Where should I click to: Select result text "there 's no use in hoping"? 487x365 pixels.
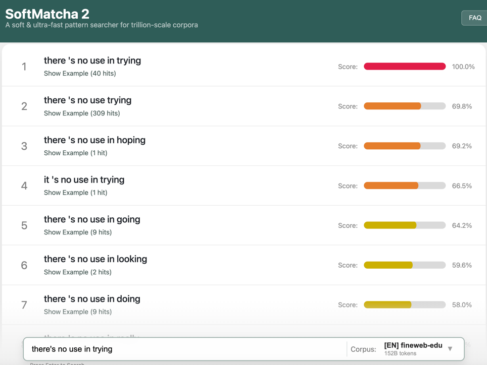[94, 140]
